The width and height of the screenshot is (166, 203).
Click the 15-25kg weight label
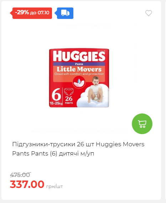pos(56,103)
